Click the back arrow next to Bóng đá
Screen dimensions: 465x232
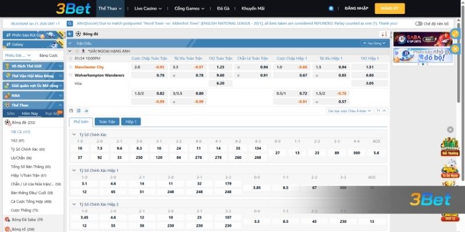(x=71, y=34)
